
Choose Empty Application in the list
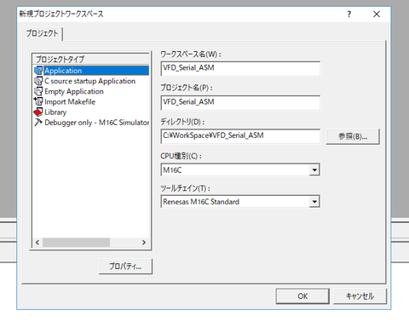(x=74, y=91)
